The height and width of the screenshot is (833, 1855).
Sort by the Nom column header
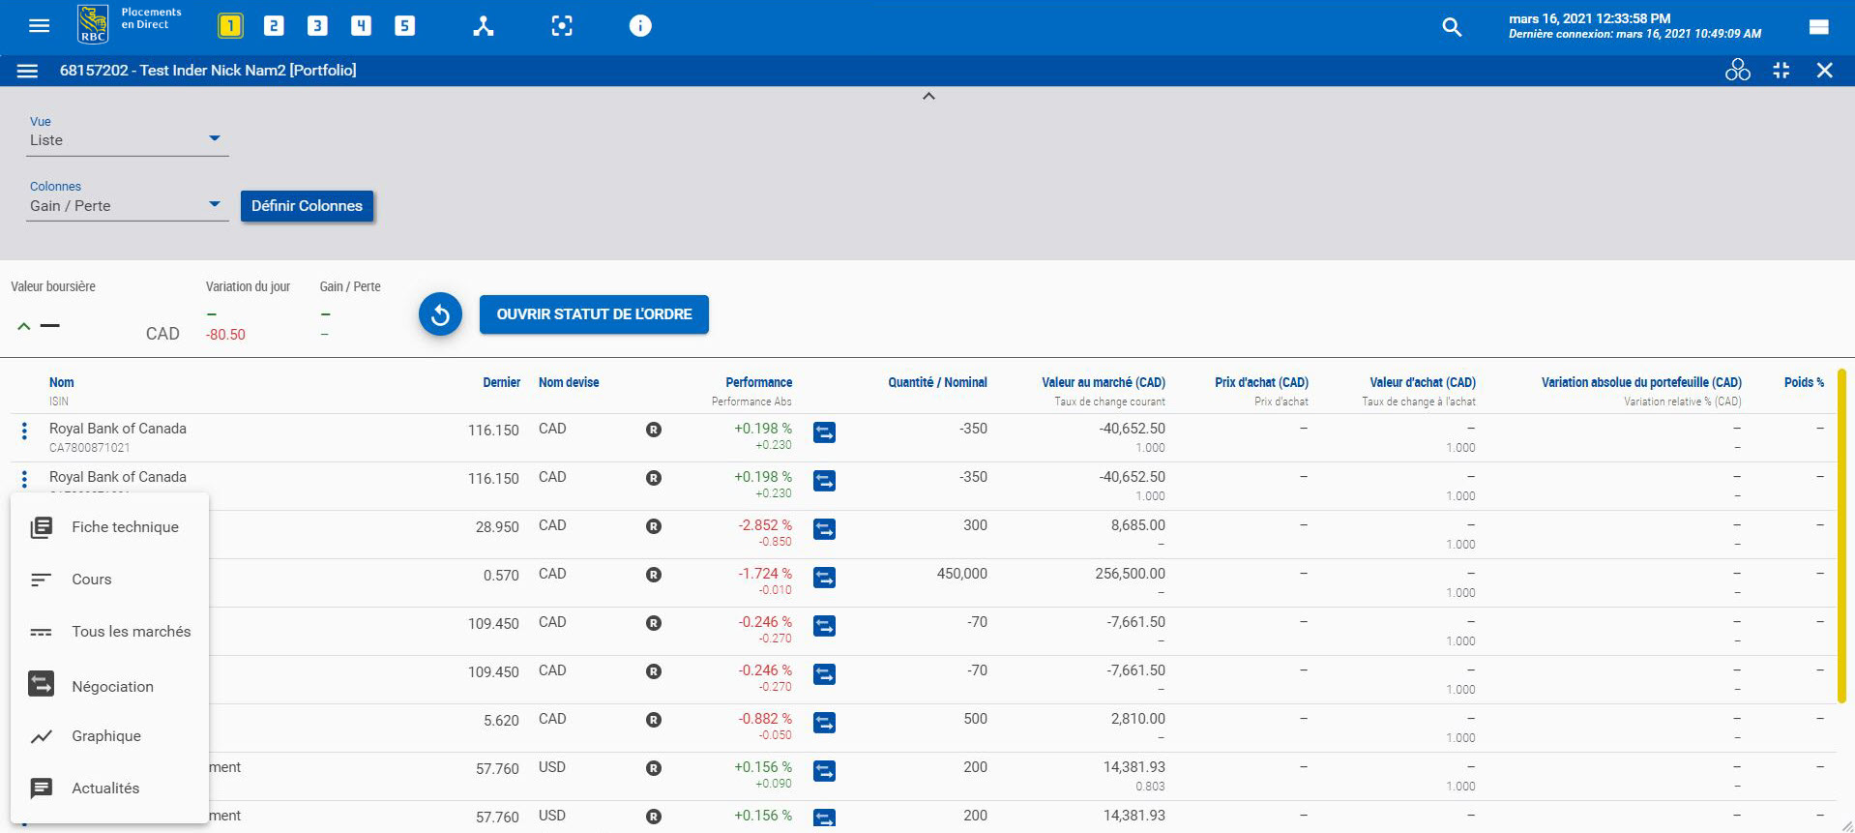coord(62,382)
